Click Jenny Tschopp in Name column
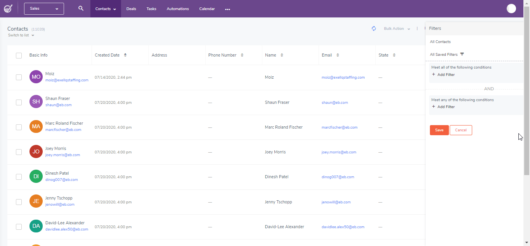Viewport: 530px width, 246px height. pos(279,202)
